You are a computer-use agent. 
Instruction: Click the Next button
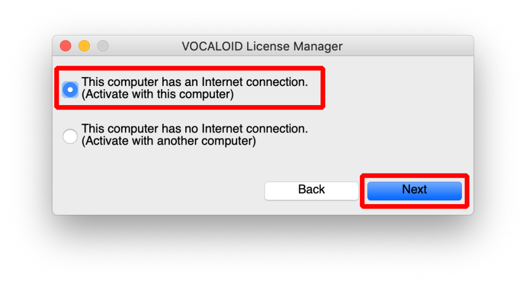414,190
